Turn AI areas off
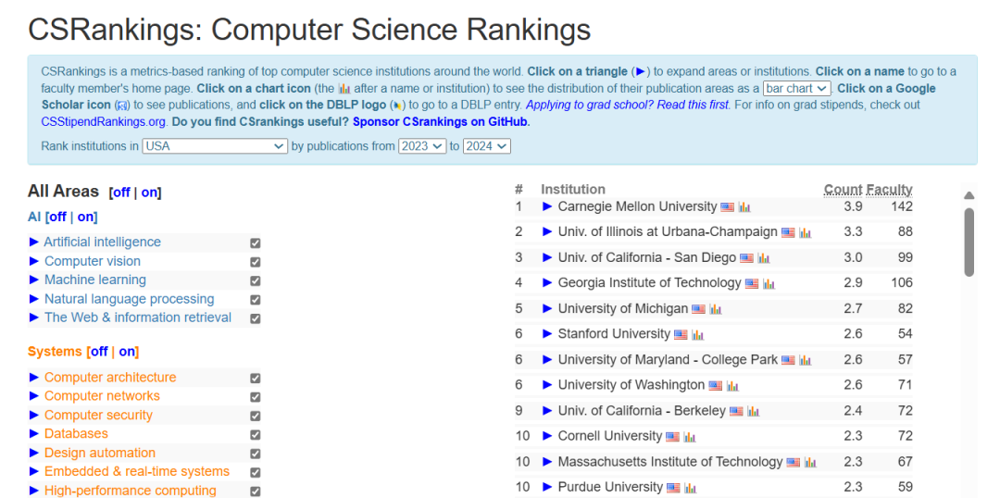 [58, 217]
